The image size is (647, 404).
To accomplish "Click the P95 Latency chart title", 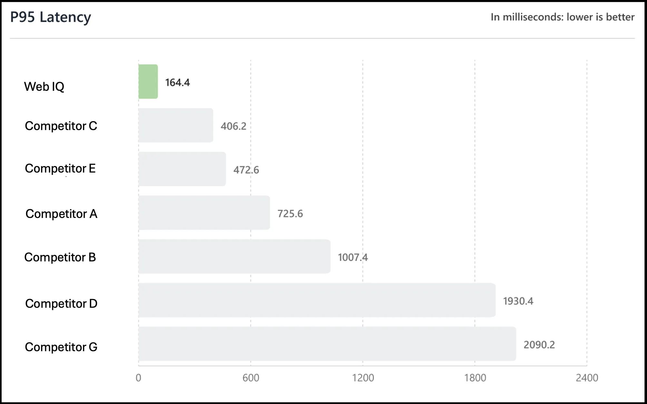I will (x=51, y=17).
